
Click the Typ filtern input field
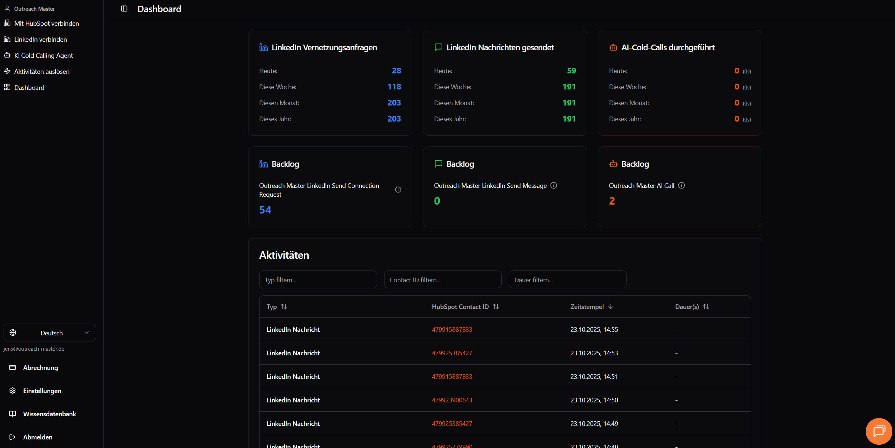pyautogui.click(x=318, y=280)
